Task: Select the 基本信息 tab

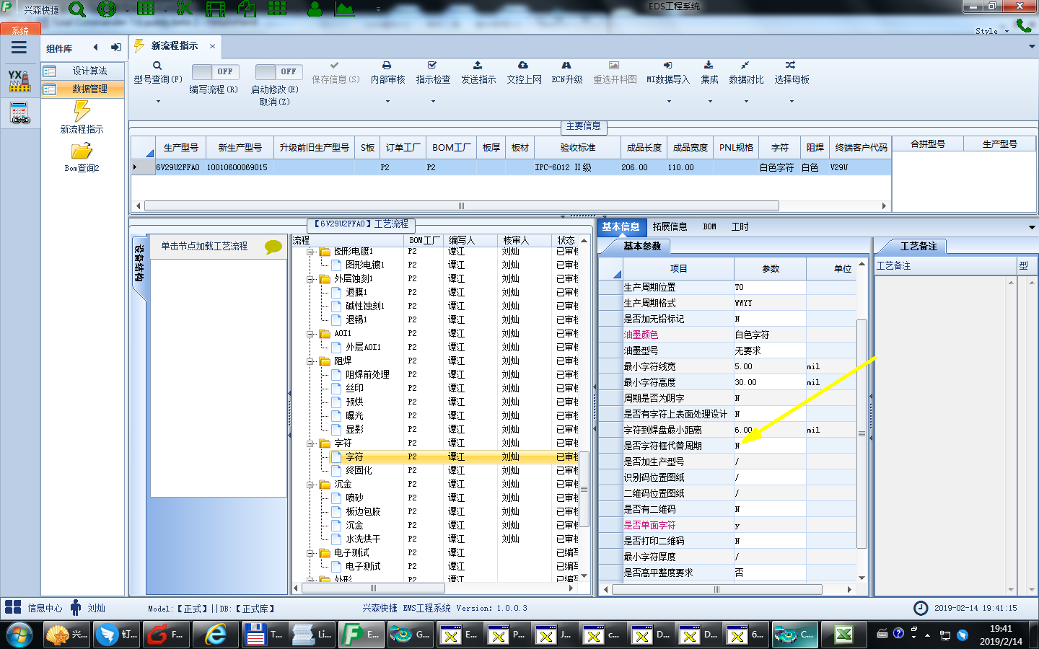Action: click(x=621, y=226)
